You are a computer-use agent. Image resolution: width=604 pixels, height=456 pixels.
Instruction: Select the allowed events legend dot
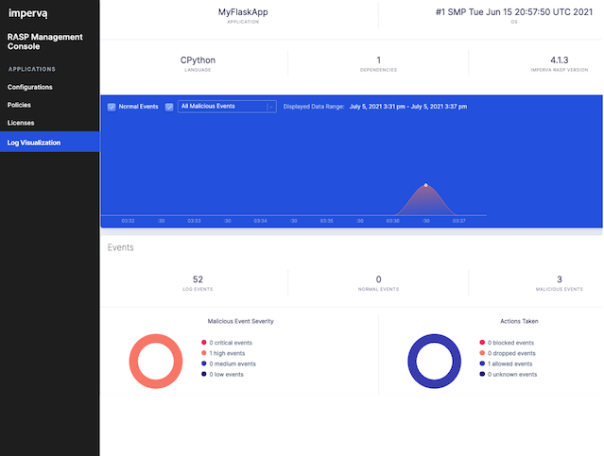tap(482, 363)
